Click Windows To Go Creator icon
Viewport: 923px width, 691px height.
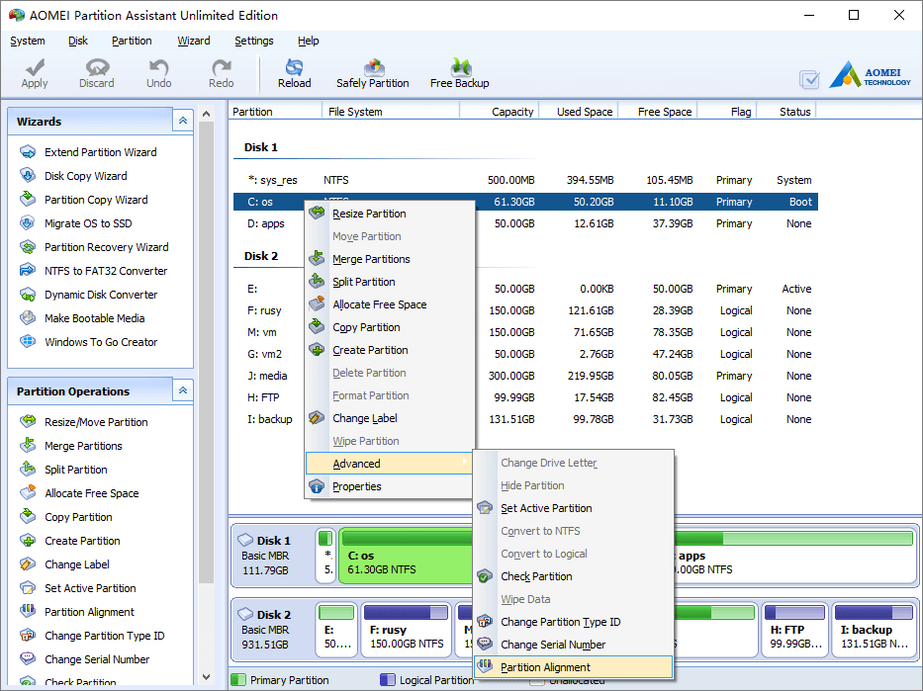click(28, 342)
